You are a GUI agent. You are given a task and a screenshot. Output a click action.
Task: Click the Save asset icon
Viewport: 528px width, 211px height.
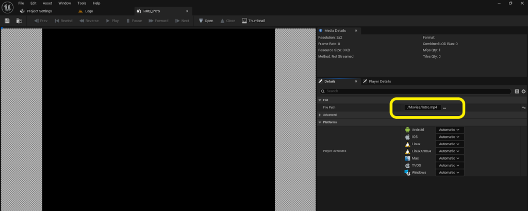[x=7, y=21]
